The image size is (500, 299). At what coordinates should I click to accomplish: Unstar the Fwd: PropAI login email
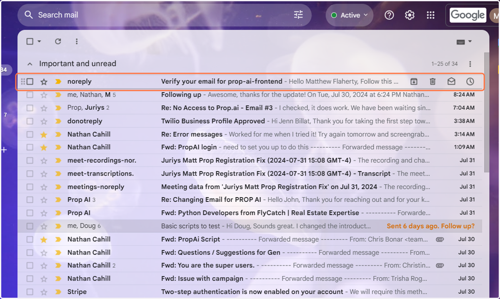tap(44, 147)
